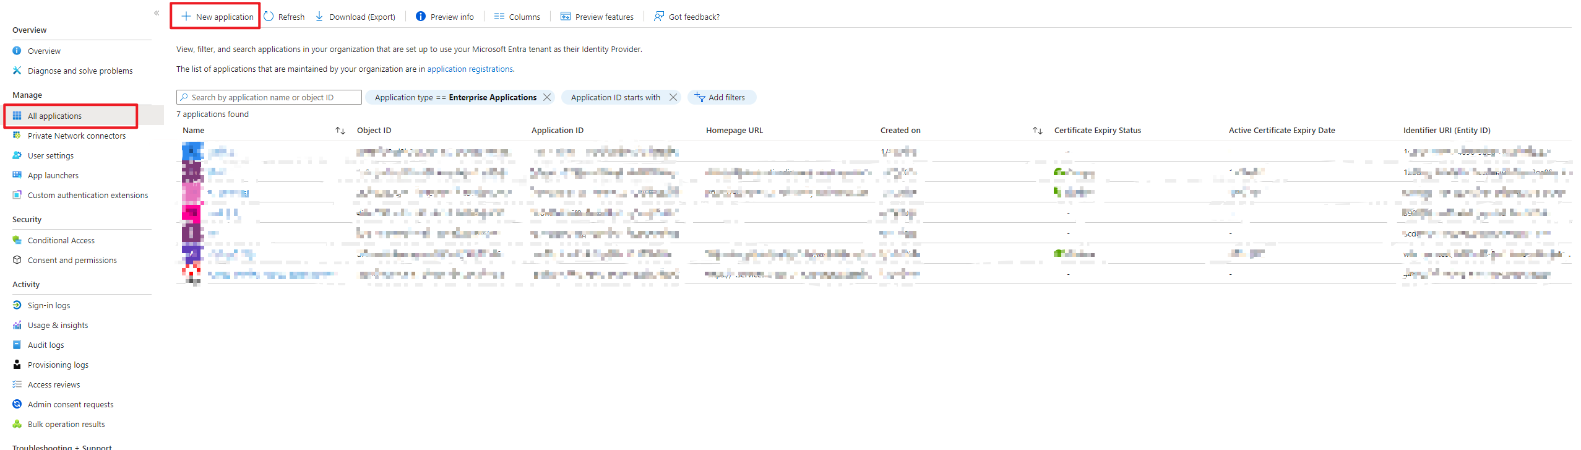Click the Columns icon in toolbar
Image resolution: width=1581 pixels, height=450 pixels.
tap(499, 17)
